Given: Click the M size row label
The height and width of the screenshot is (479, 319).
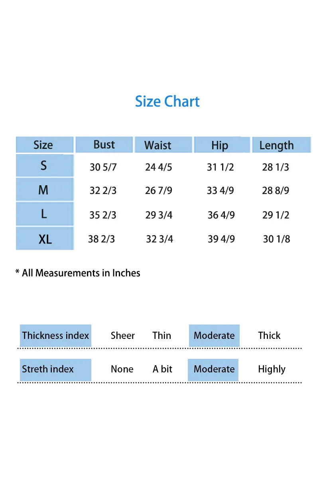Looking at the screenshot, I should (x=45, y=190).
